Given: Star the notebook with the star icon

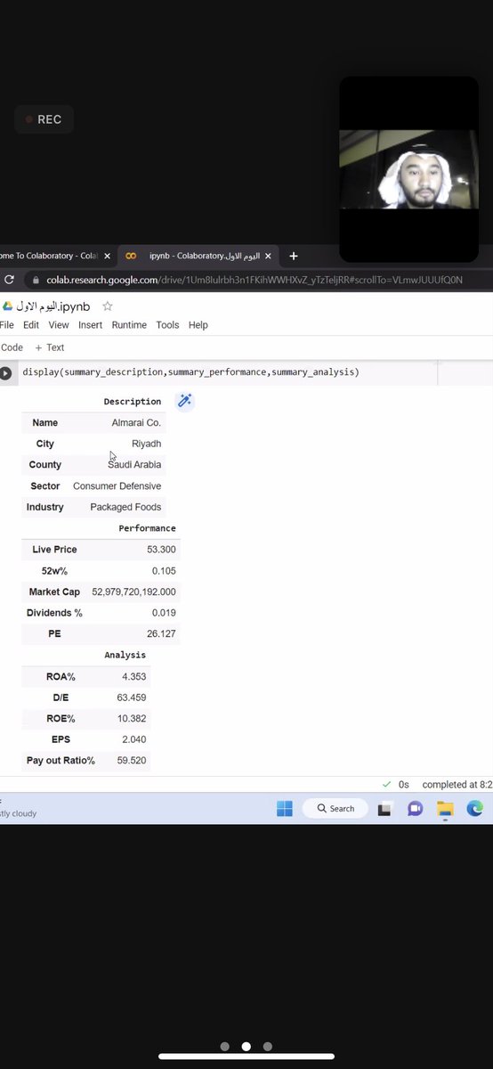Looking at the screenshot, I should tap(108, 306).
